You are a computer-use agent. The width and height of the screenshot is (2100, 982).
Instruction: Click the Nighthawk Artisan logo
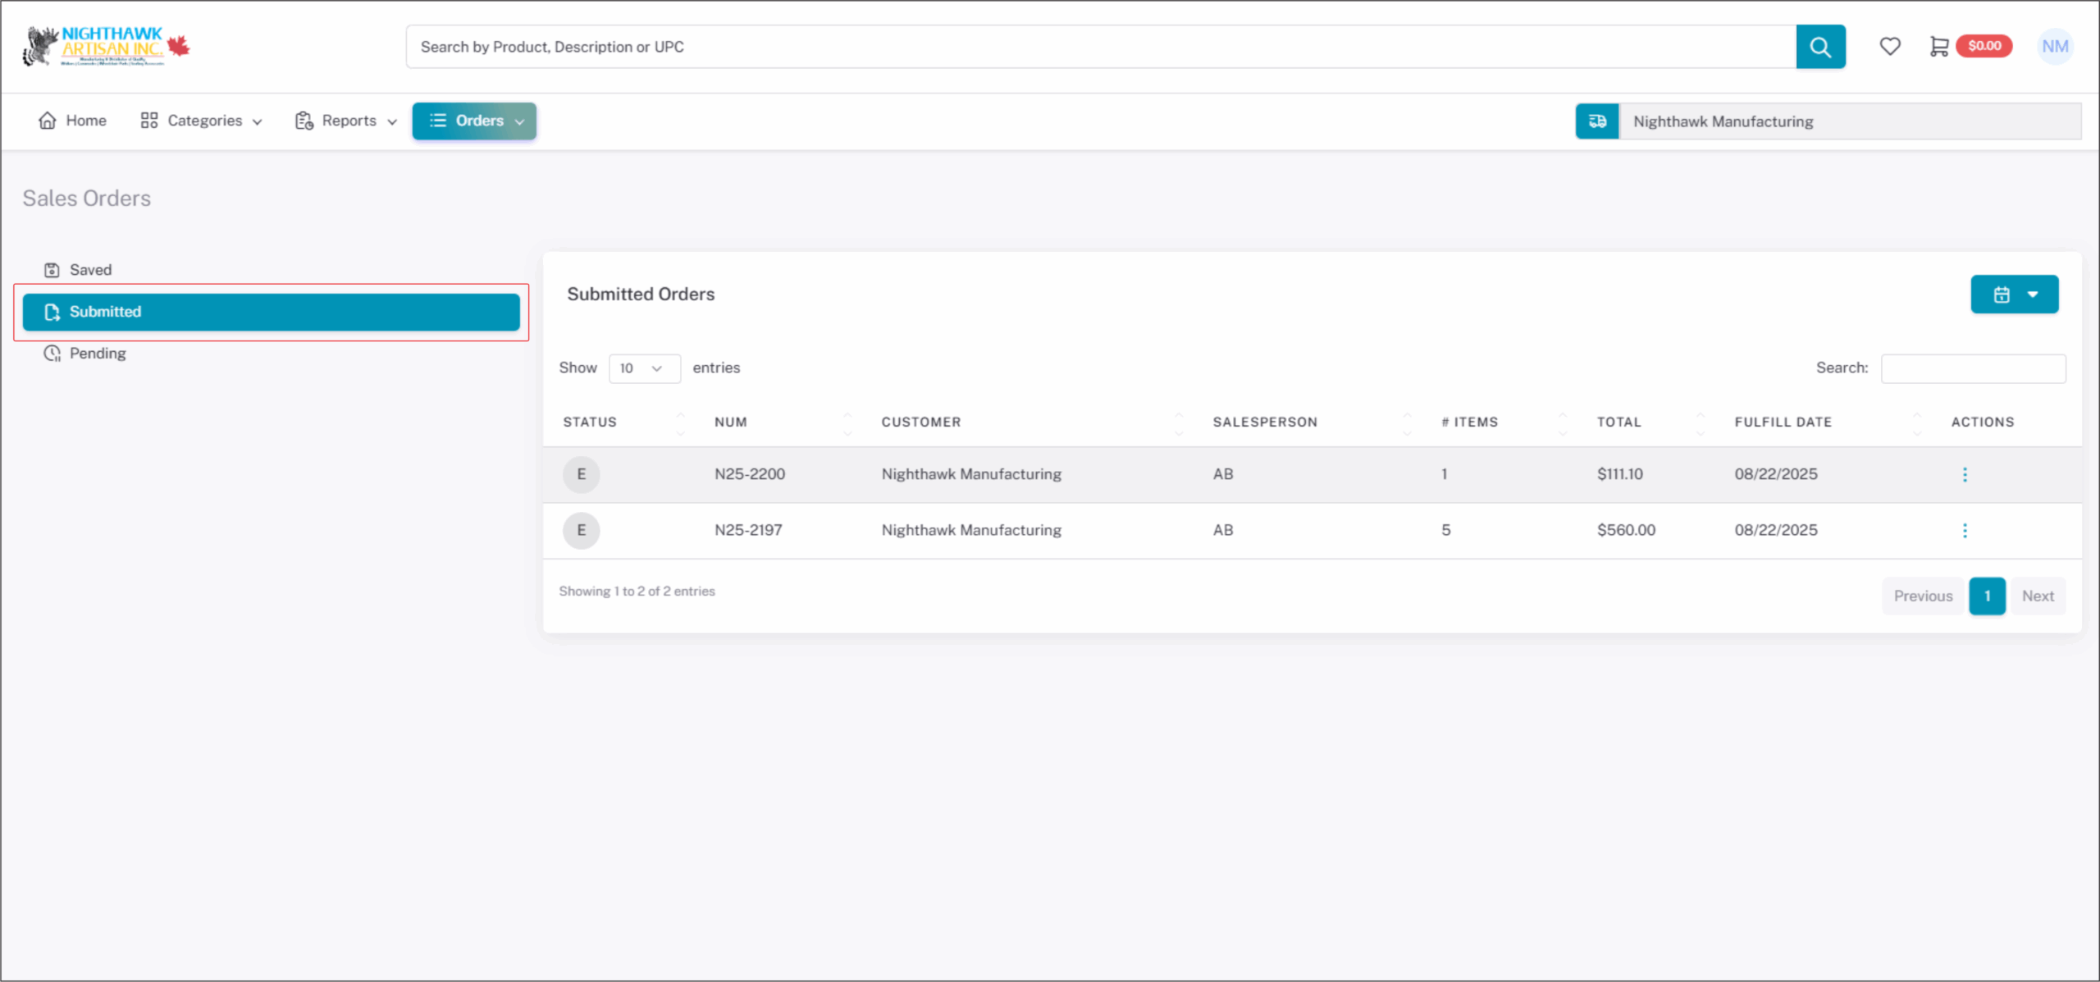107,47
